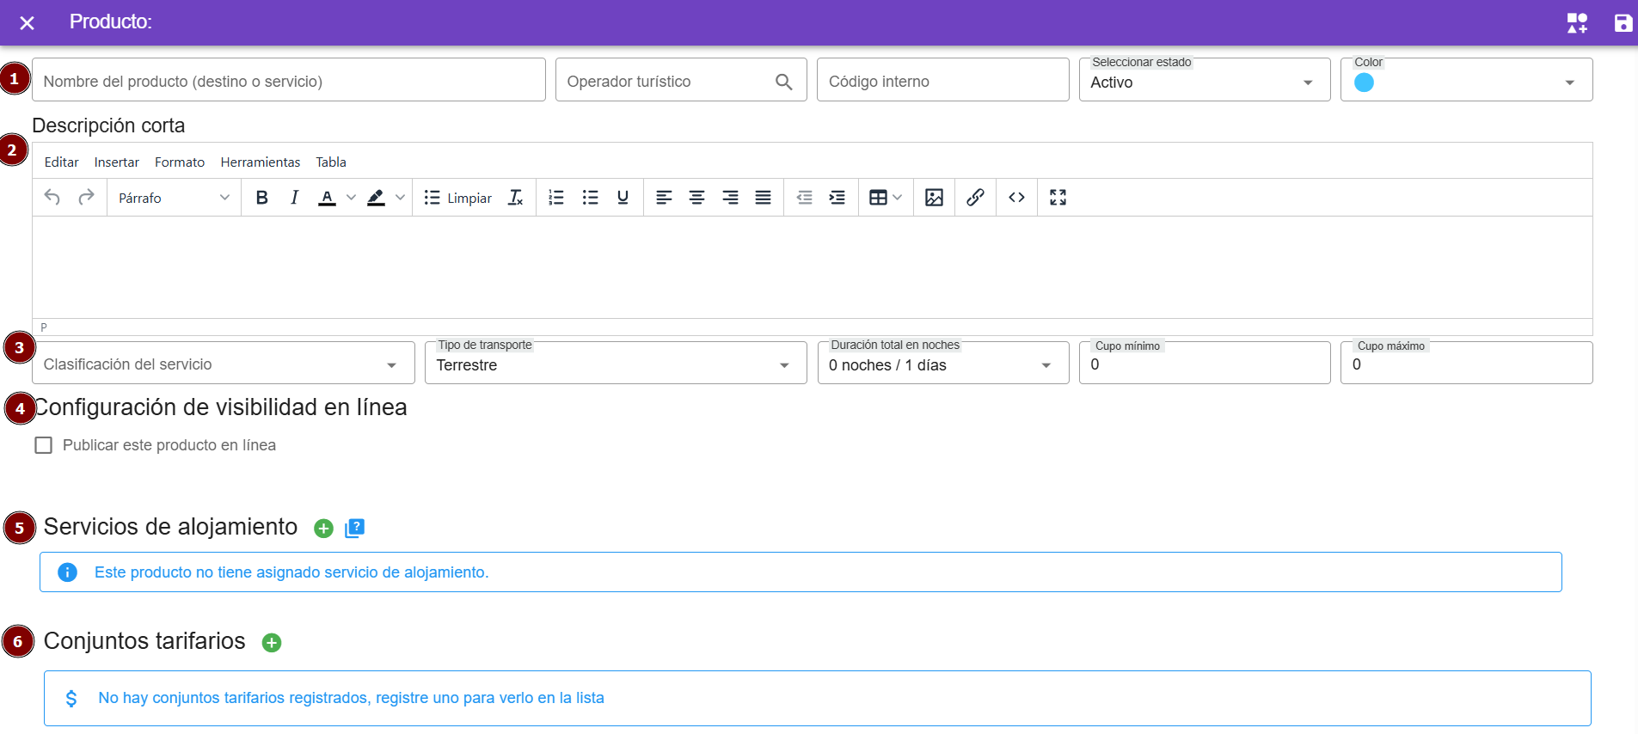Expand the Tipo de transporte dropdown

615,364
